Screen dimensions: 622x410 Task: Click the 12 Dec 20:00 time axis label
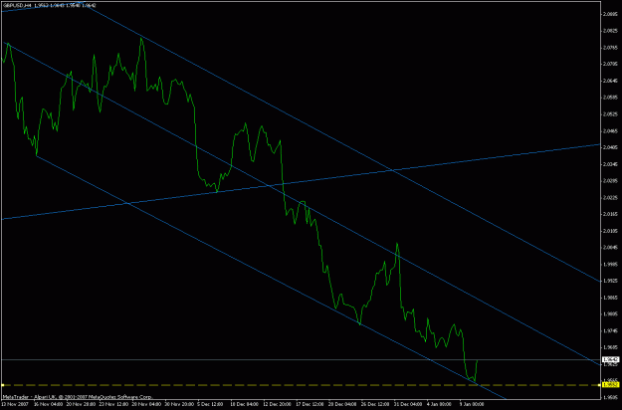click(x=278, y=404)
